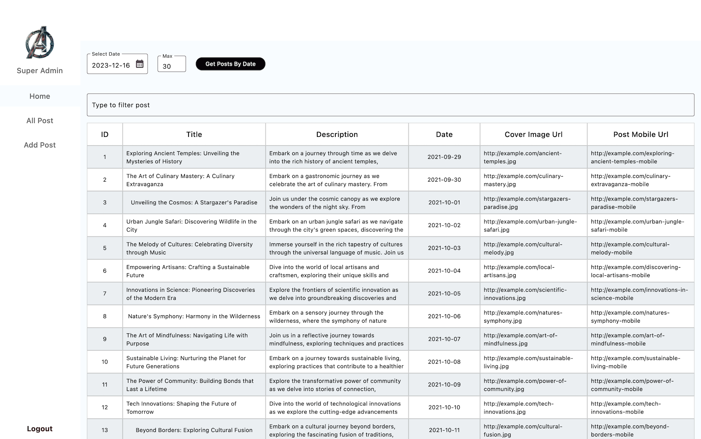Viewport: 701px width, 439px height.
Task: Click cover URL scientific-innovations.jpg
Action: (x=525, y=294)
